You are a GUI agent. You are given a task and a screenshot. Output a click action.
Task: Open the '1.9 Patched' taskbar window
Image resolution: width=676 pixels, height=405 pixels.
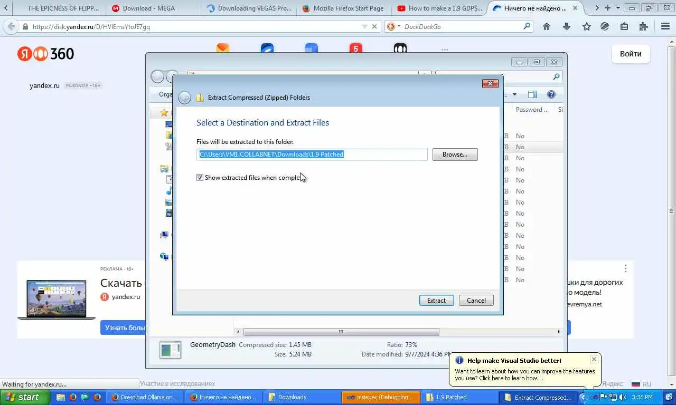(x=459, y=397)
